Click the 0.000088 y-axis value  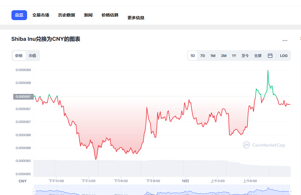click(x=23, y=83)
